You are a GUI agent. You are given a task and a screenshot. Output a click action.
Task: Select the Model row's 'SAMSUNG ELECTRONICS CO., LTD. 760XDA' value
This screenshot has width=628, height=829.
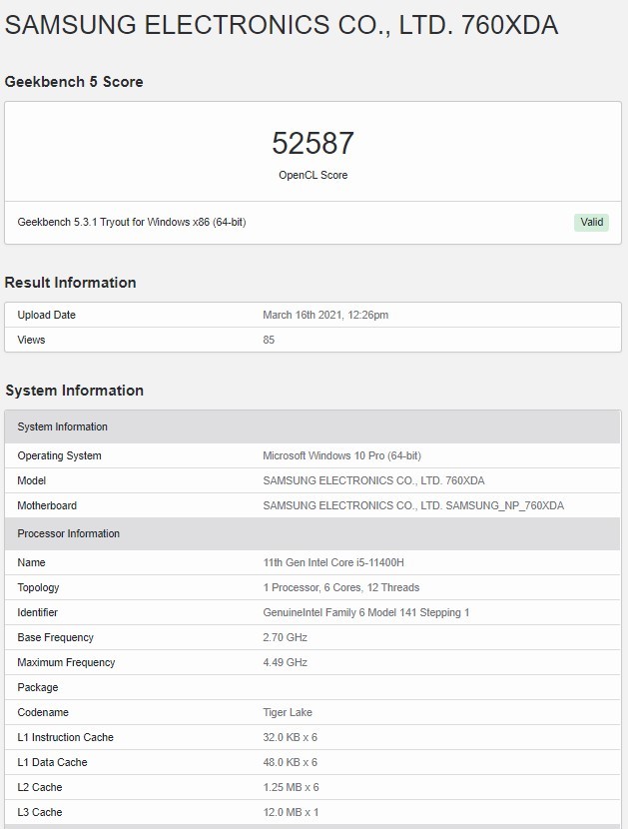[x=373, y=480]
